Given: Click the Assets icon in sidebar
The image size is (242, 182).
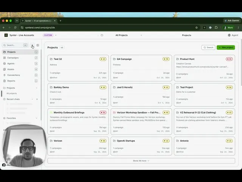Looking at the screenshot, I should pyautogui.click(x=5, y=69).
